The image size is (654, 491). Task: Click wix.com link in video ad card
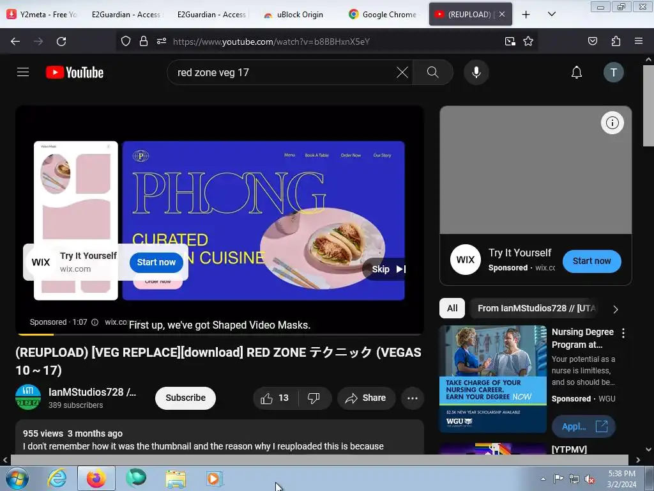click(x=75, y=269)
